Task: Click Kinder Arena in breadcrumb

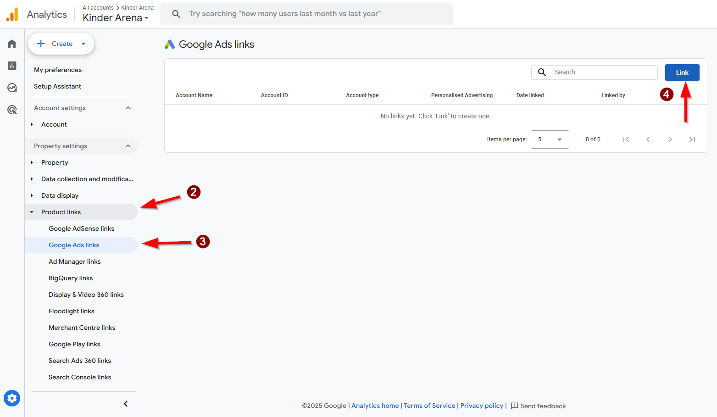Action: point(137,8)
